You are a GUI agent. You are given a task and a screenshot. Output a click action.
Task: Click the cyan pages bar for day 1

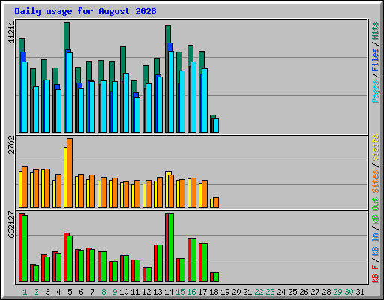[x=25, y=97]
